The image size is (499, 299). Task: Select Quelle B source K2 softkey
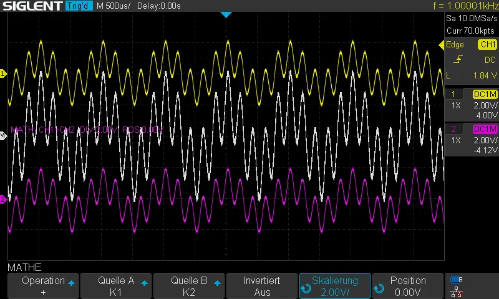(189, 286)
